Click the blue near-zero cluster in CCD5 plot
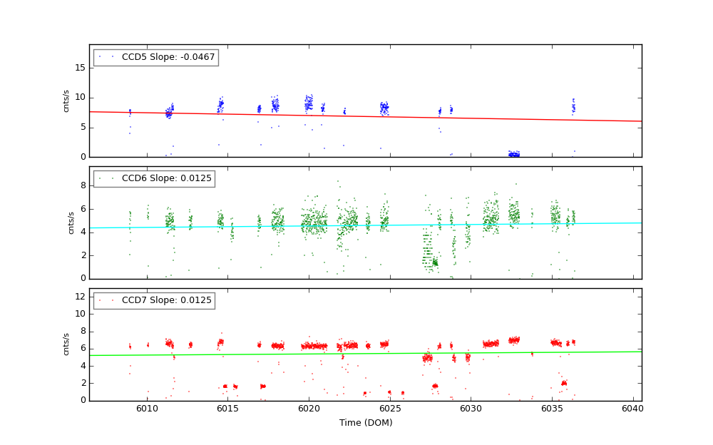This screenshot has width=713, height=445. pos(513,154)
